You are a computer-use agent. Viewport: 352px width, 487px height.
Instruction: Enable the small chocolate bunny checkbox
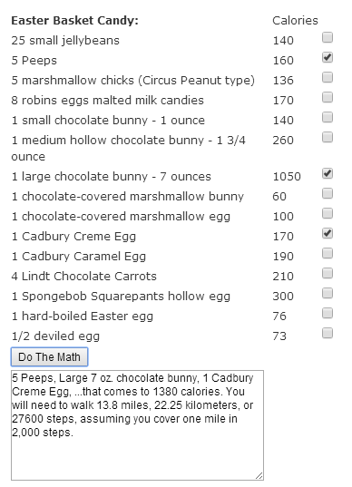click(x=328, y=117)
